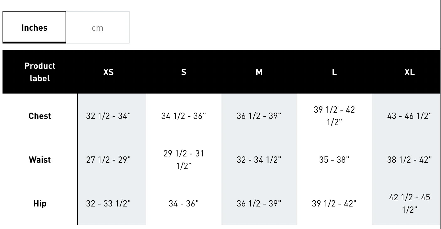
Task: Click XL hip value 42 1/2 - 45 1/2"
Action: click(409, 203)
